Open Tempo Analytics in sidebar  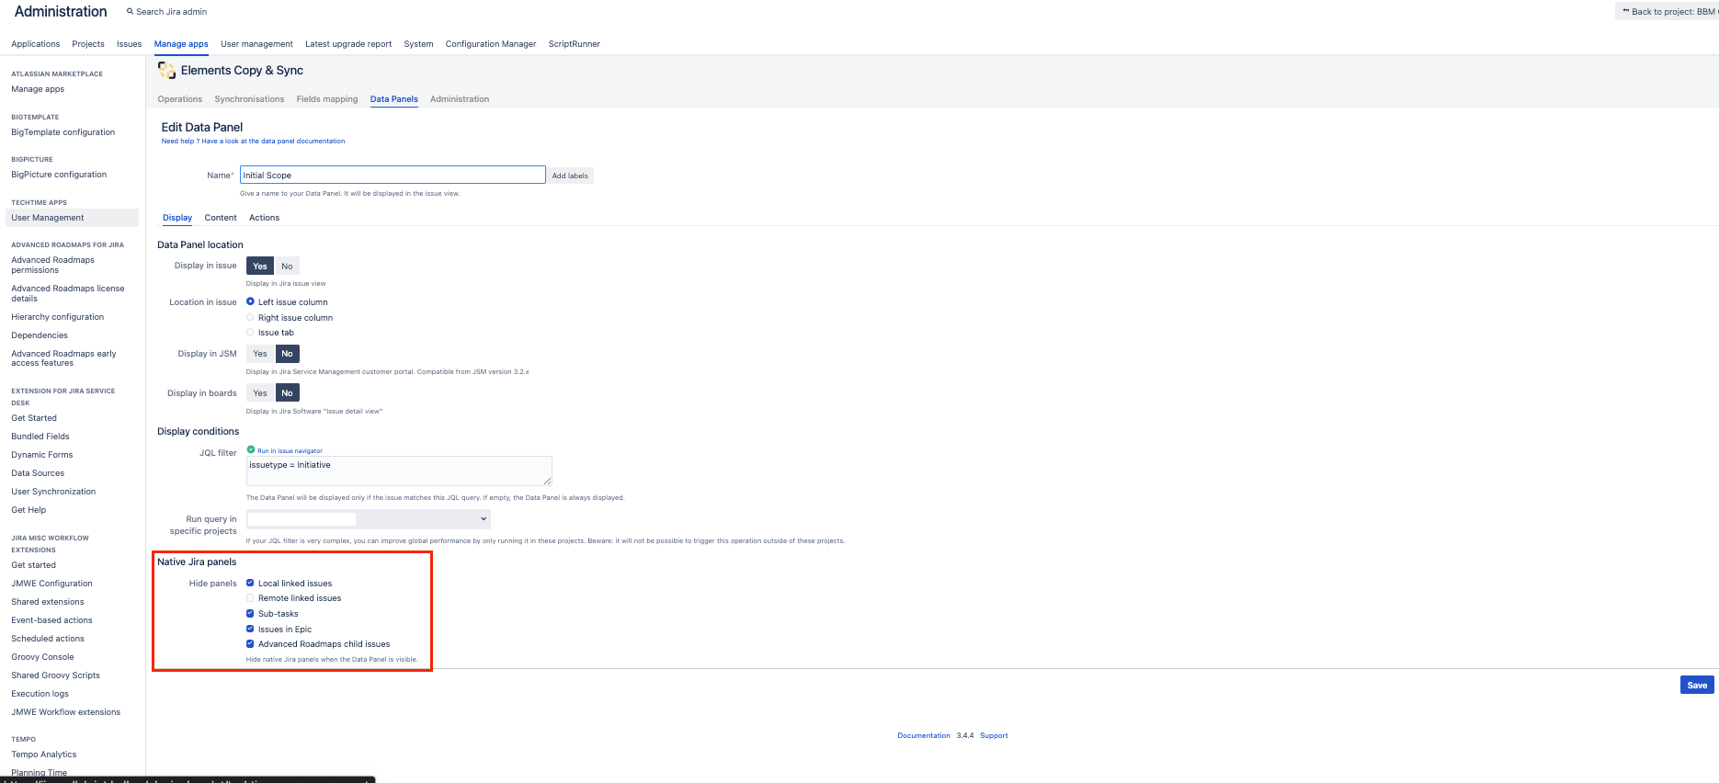tap(44, 755)
